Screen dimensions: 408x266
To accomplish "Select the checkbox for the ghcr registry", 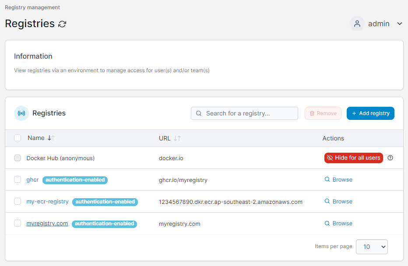I will point(18,179).
